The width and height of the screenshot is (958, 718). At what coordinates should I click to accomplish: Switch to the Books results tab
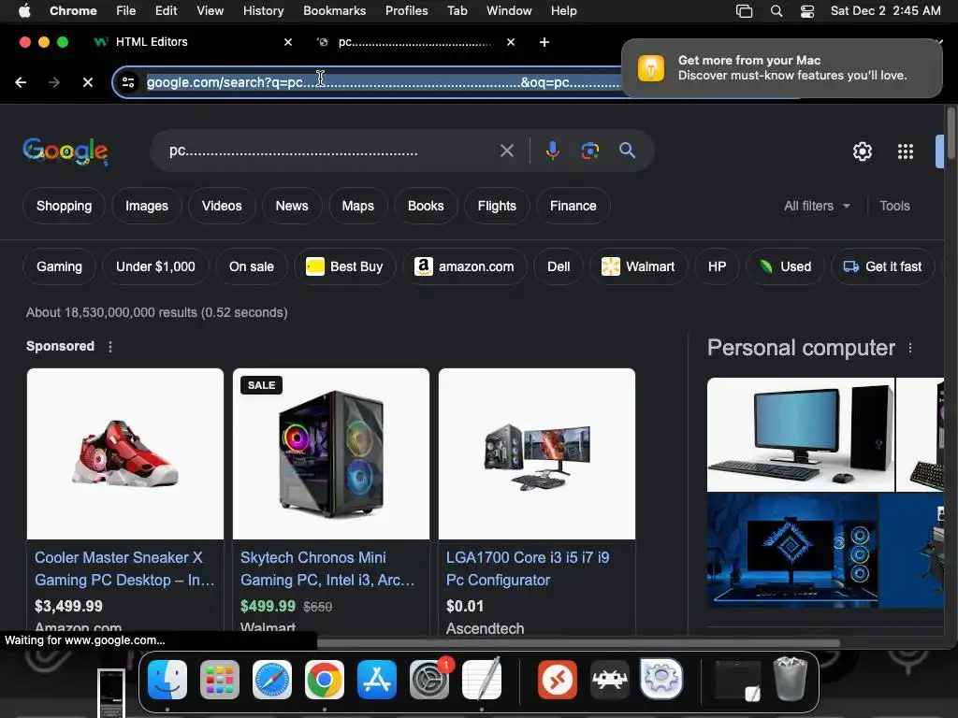(426, 206)
